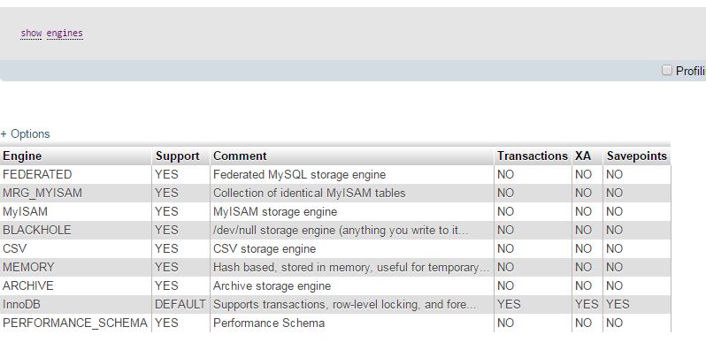This screenshot has height=350, width=706.
Task: Sort by Savepoints column header
Action: [637, 156]
